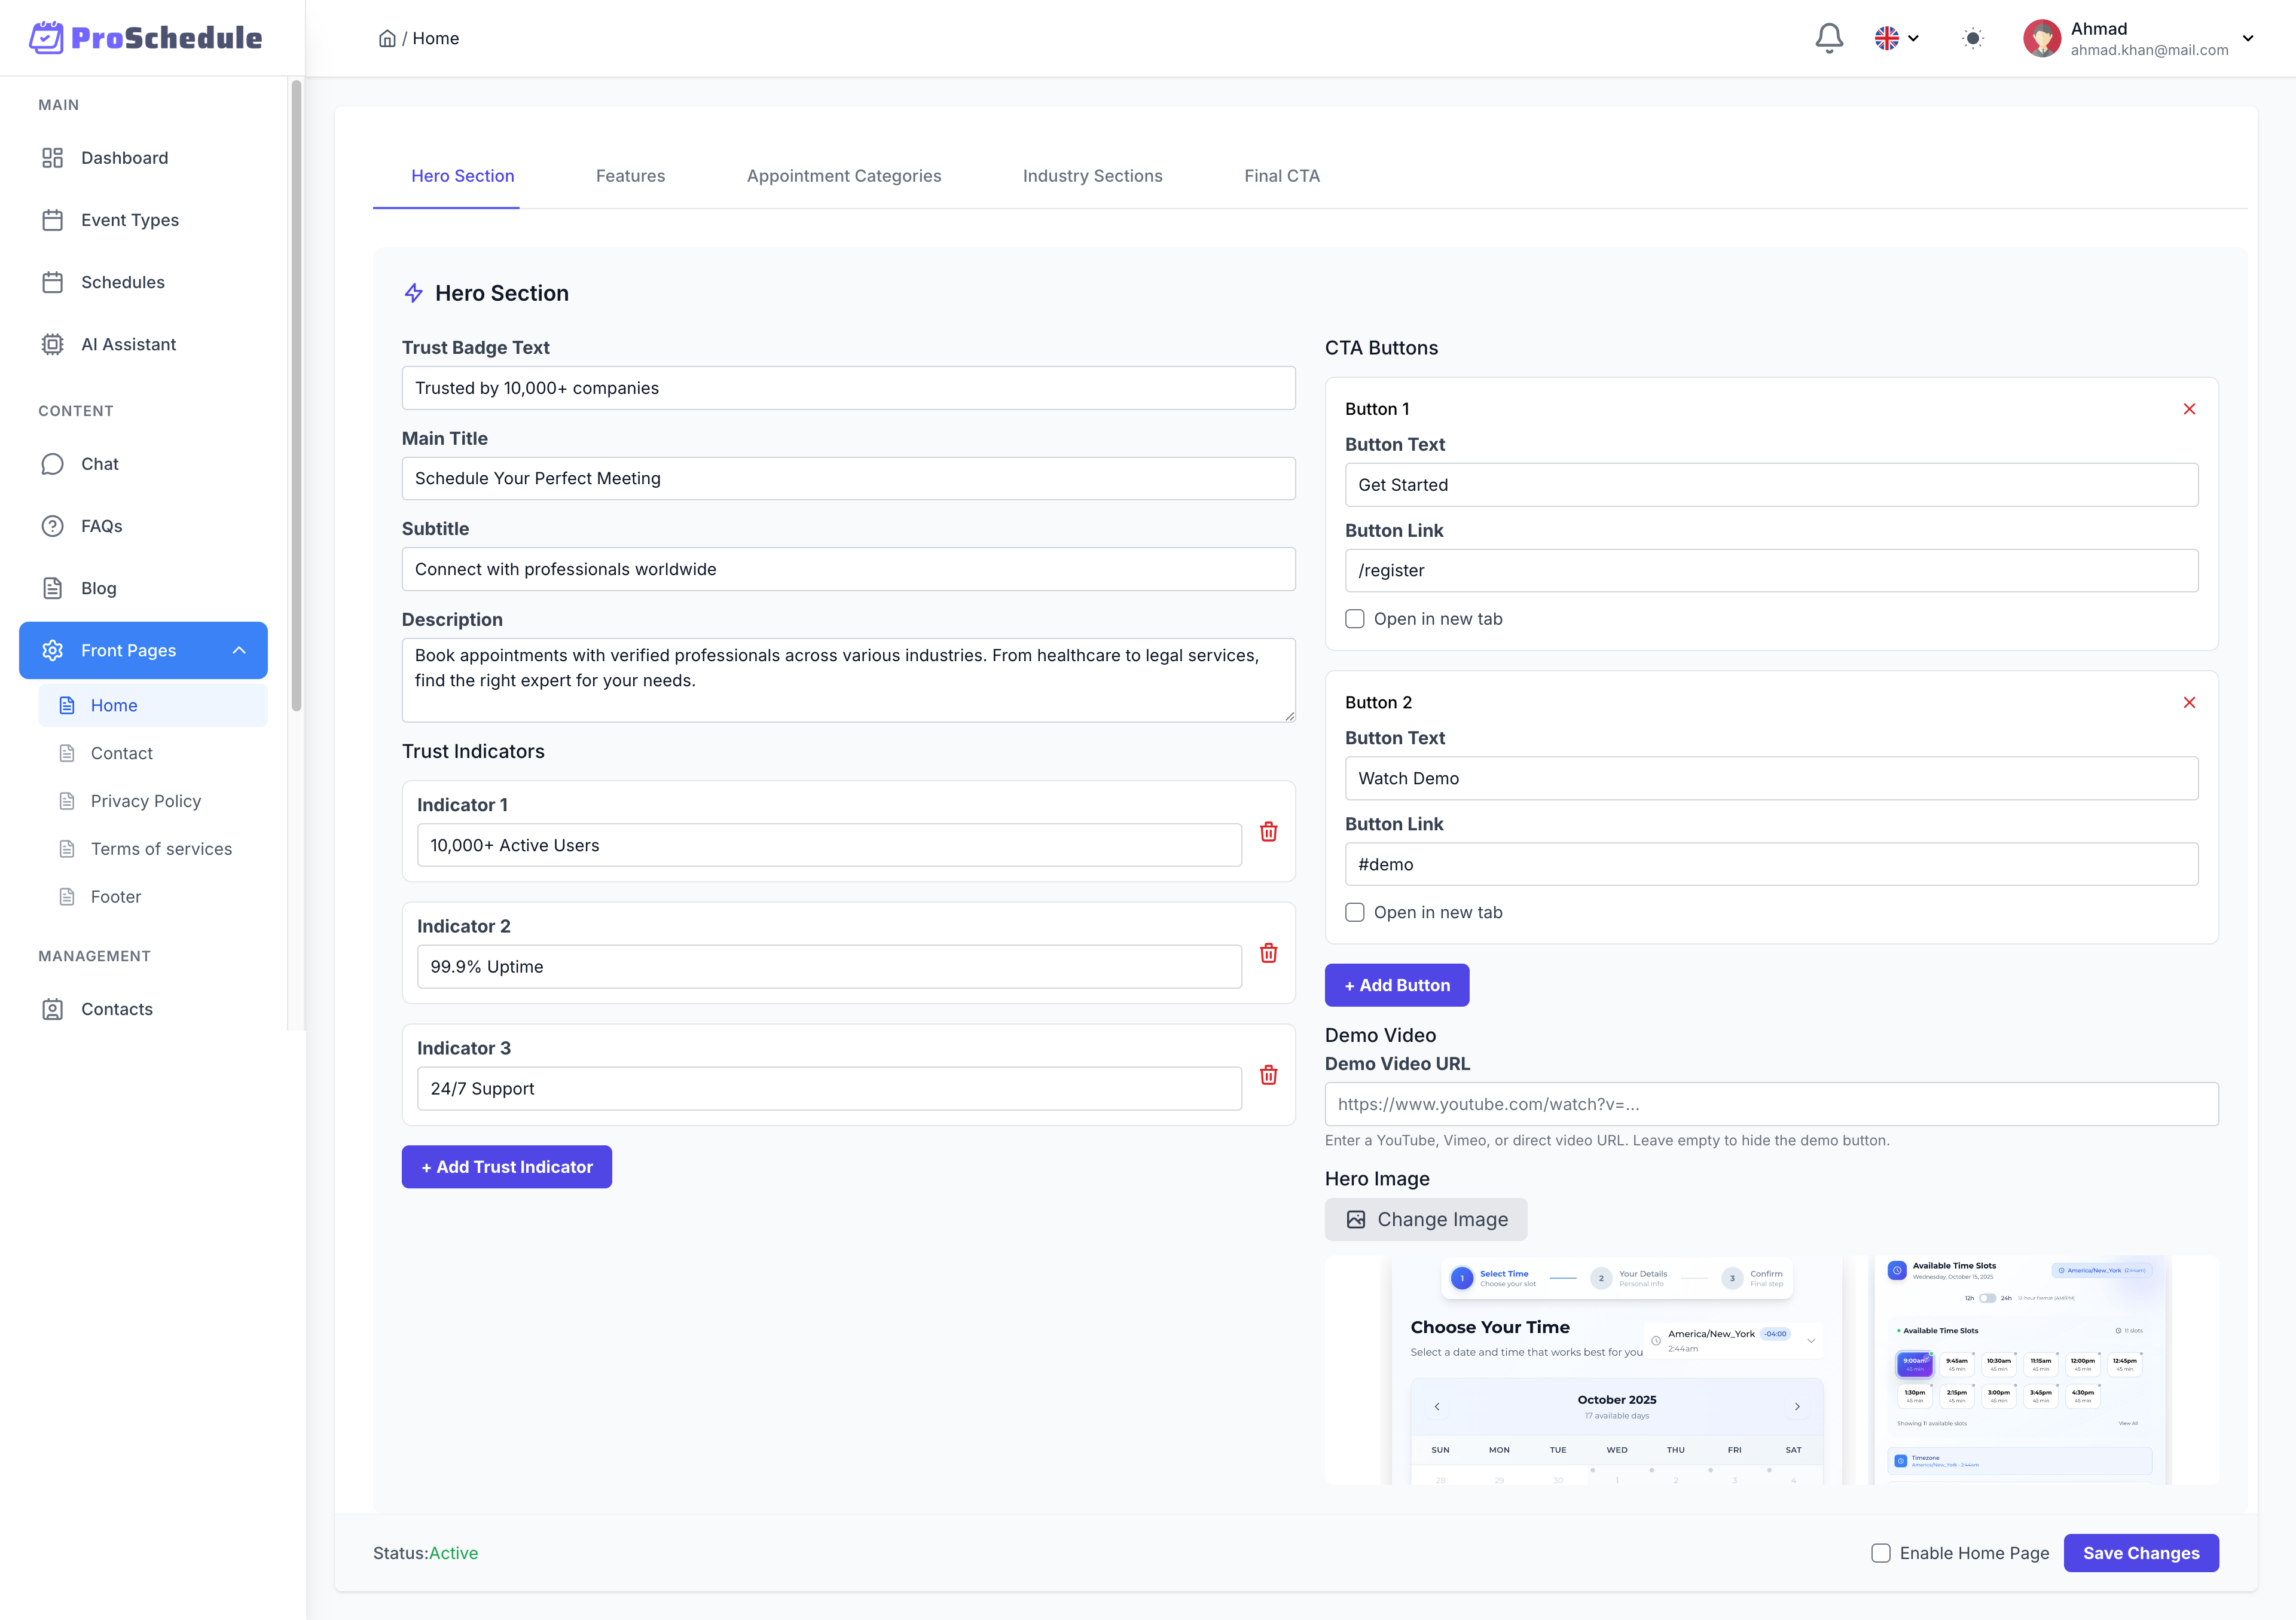Tick the Enable Home Page checkbox
Screen dimensions: 2296x1620
1880,1553
